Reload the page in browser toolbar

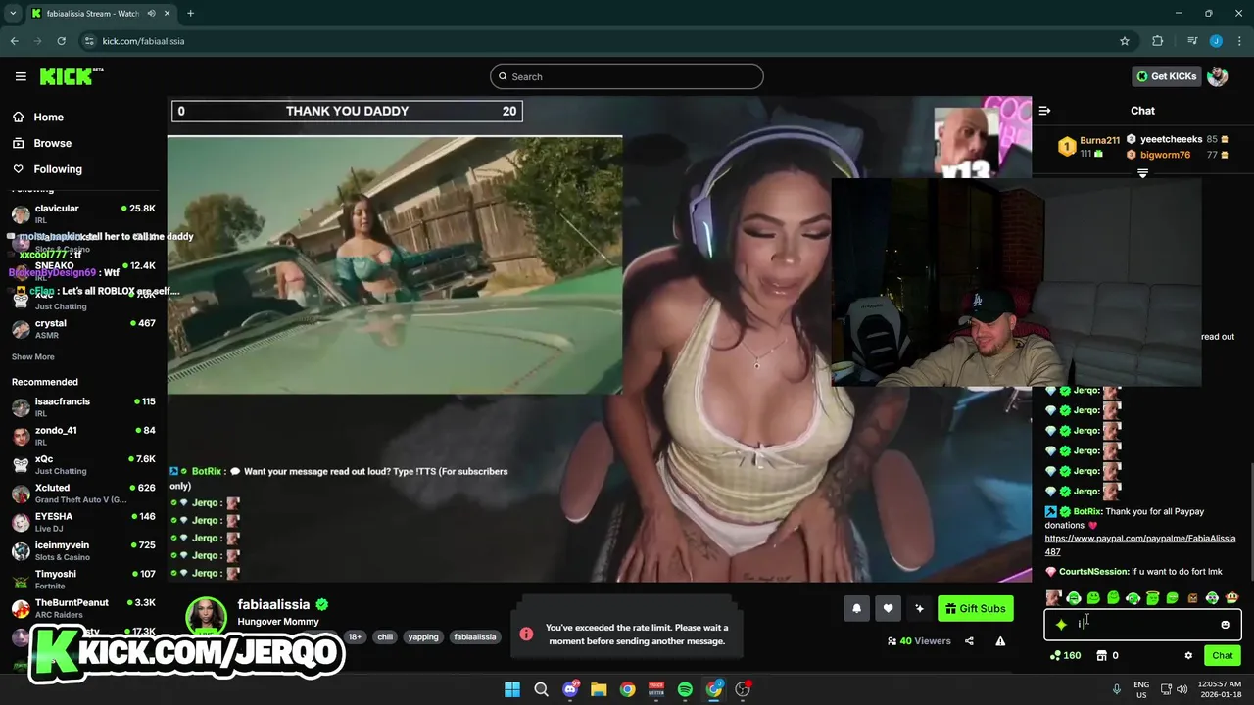point(61,41)
